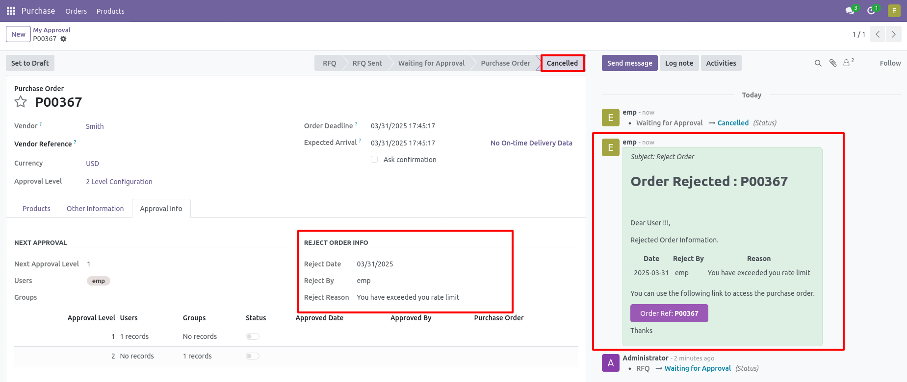Click Expected Arrival date value
Image resolution: width=907 pixels, height=382 pixels.
coord(403,143)
